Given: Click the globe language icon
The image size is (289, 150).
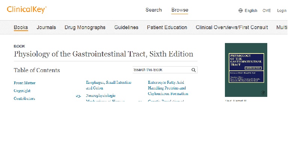Looking at the screenshot, I should point(241,10).
